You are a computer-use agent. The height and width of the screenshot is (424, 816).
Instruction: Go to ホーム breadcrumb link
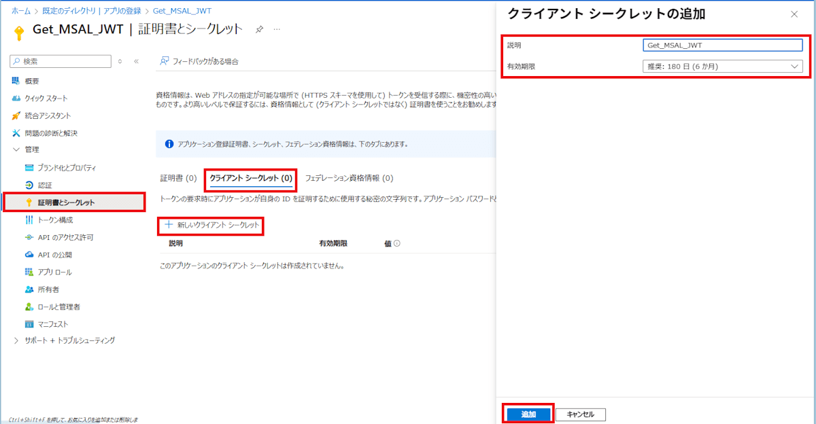pos(20,11)
